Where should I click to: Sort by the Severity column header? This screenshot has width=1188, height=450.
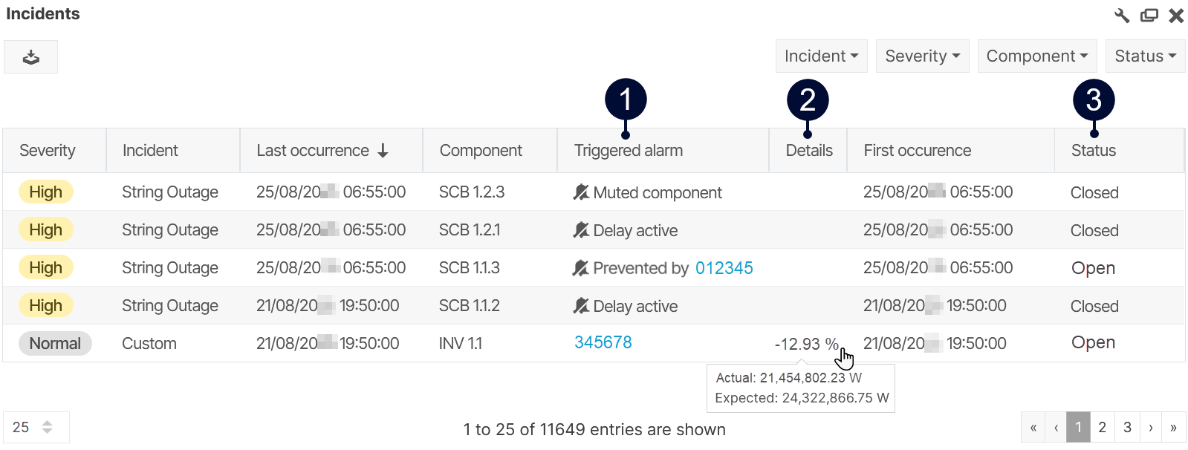tap(48, 151)
